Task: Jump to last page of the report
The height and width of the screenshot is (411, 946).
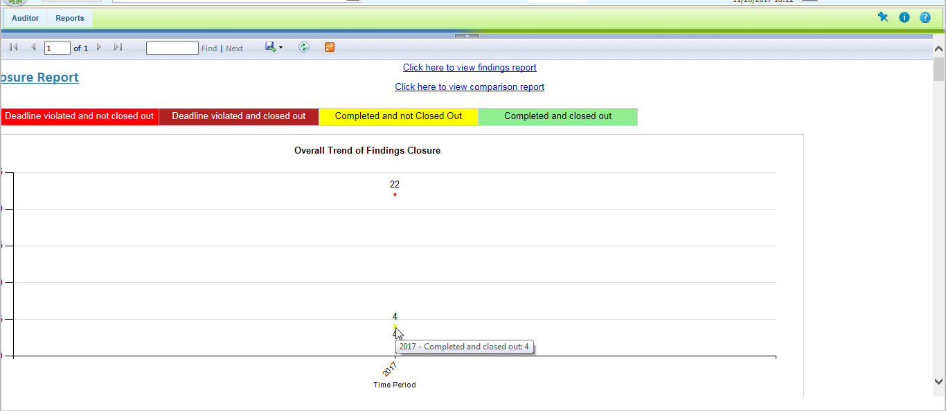Action: [x=118, y=47]
